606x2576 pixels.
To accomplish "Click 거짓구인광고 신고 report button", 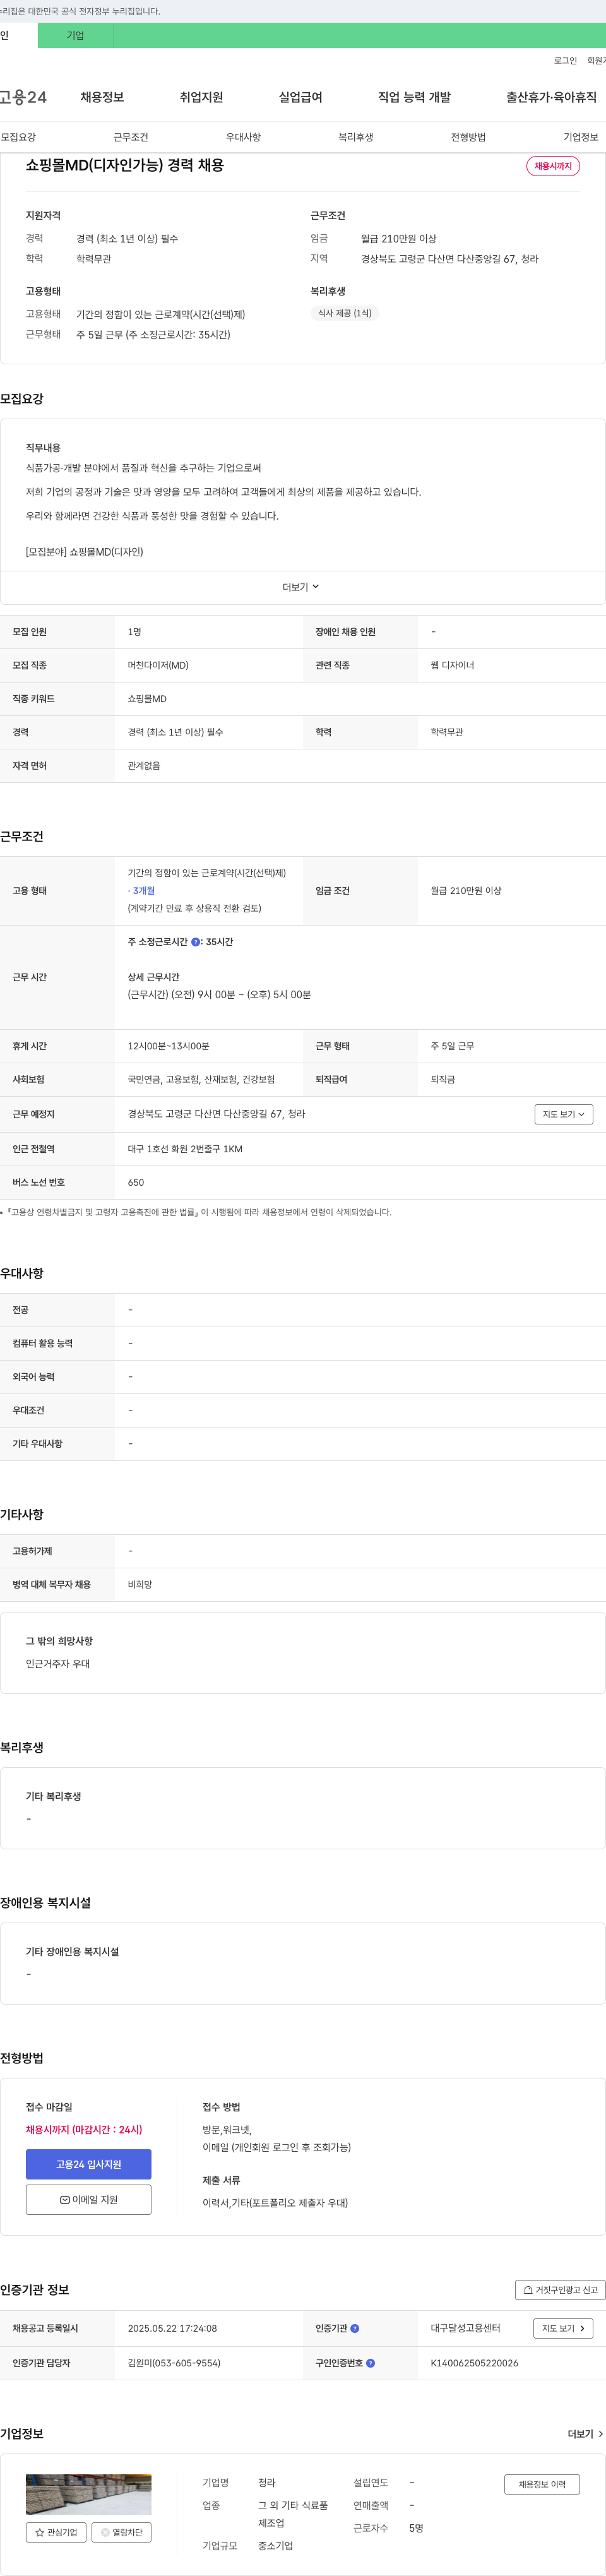I will click(560, 2290).
